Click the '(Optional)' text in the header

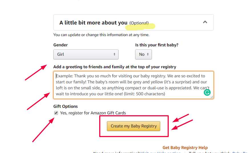(139, 23)
